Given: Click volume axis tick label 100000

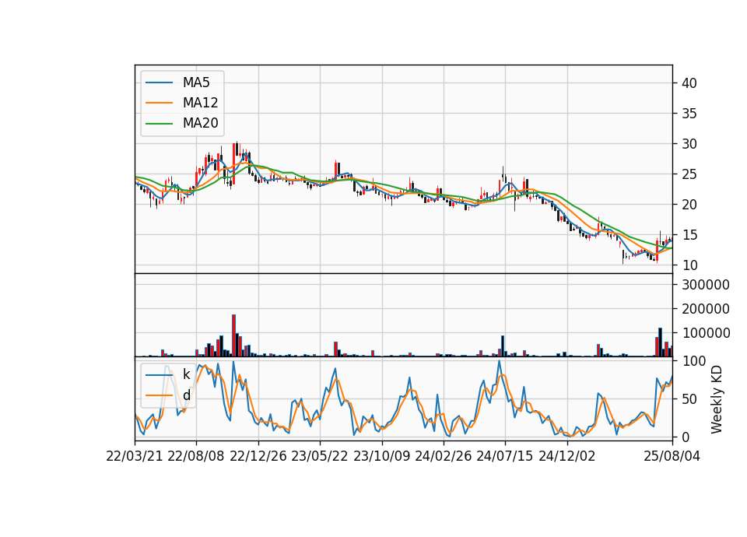Looking at the screenshot, I should pos(706,333).
